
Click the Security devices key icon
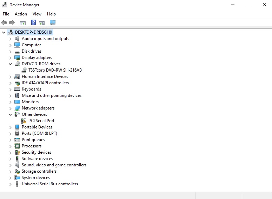click(x=17, y=152)
